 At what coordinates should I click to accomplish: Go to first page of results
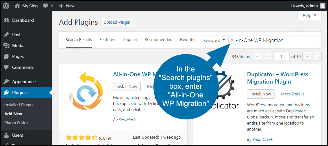tap(258, 56)
